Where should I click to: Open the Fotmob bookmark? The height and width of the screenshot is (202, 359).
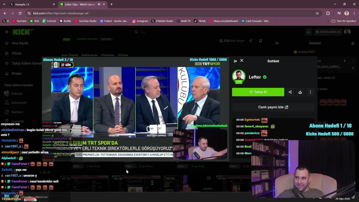[49, 21]
